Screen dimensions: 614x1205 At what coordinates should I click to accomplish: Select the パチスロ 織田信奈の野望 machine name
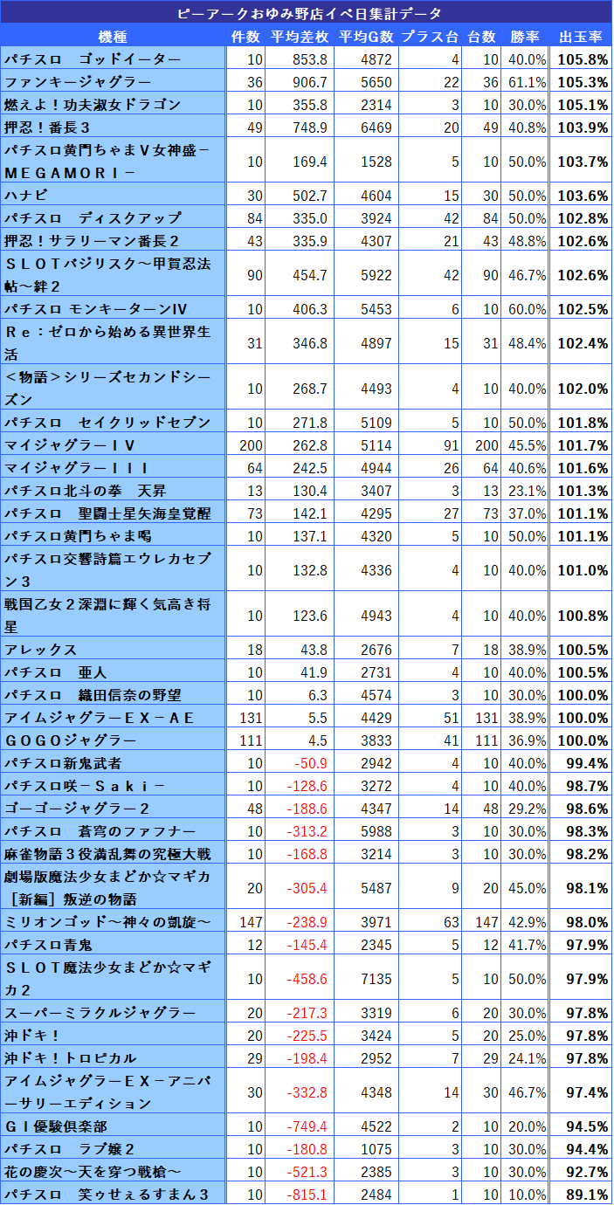pos(93,695)
